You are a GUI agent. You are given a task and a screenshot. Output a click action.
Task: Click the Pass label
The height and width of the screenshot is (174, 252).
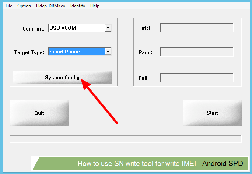pos(145,52)
